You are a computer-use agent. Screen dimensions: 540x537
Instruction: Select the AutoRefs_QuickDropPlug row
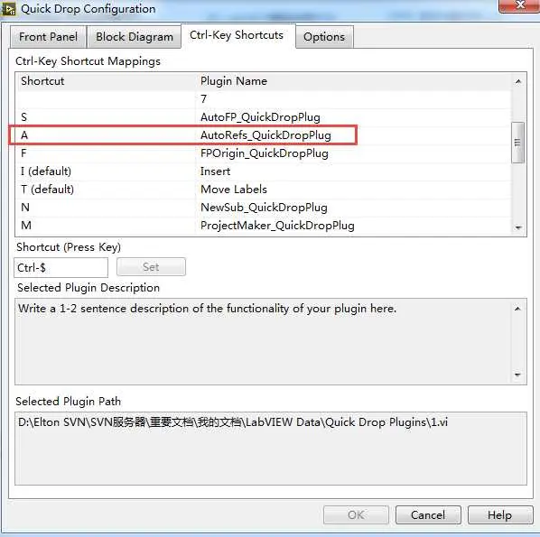click(x=264, y=135)
